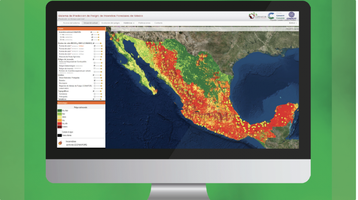Toggle the Estados boundary layer checkbox
Viewport: 358px width, 200px height.
pyautogui.click(x=95, y=80)
